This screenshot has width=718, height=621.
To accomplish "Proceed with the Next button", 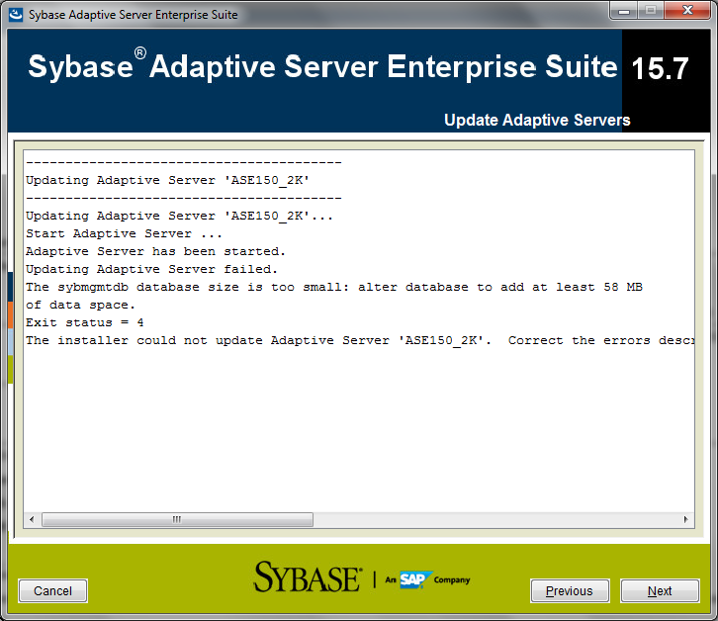I will pyautogui.click(x=660, y=590).
